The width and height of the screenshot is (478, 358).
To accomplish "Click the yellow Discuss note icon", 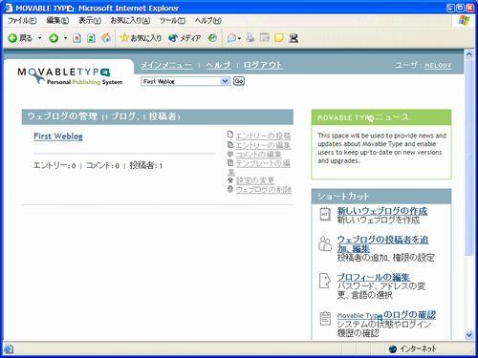I will click(x=279, y=38).
